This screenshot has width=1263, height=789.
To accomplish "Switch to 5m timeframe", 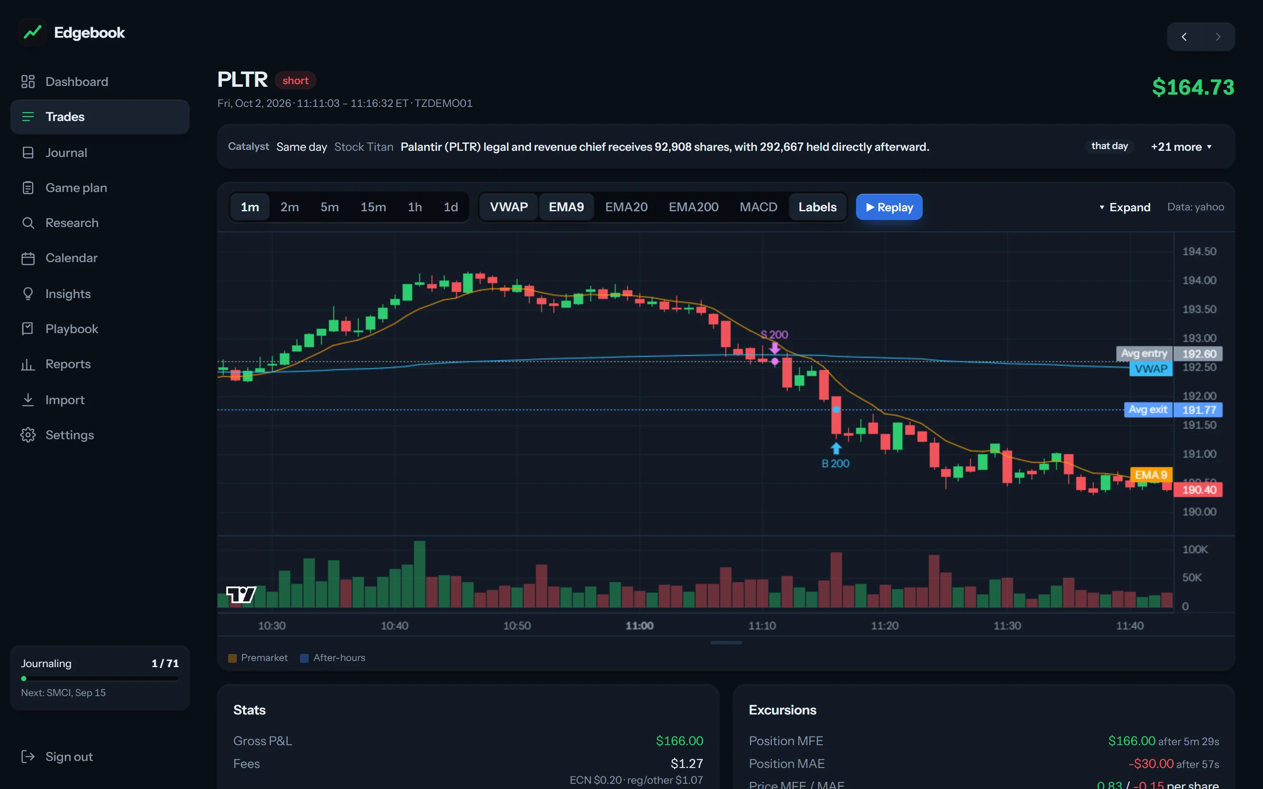I will (329, 207).
